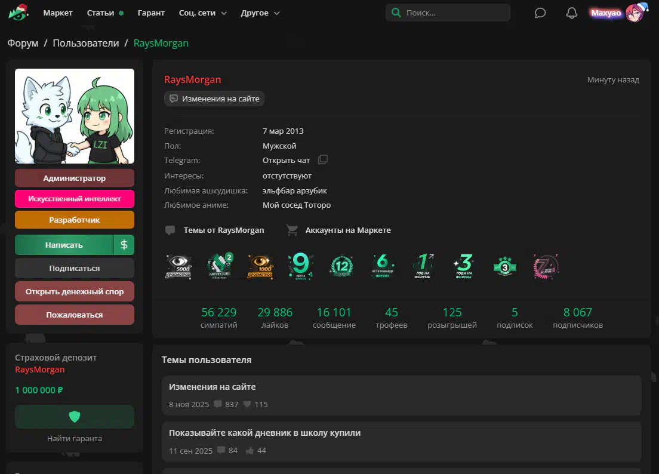Click the RaysMorgan profile avatar image
The width and height of the screenshot is (659, 474).
[75, 116]
